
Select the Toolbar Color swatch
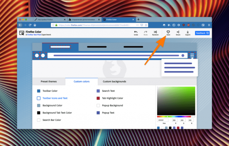[39, 91]
